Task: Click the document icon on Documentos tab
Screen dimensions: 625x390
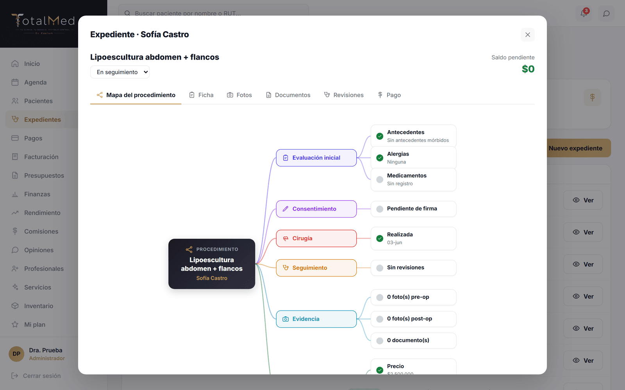Action: tap(269, 95)
